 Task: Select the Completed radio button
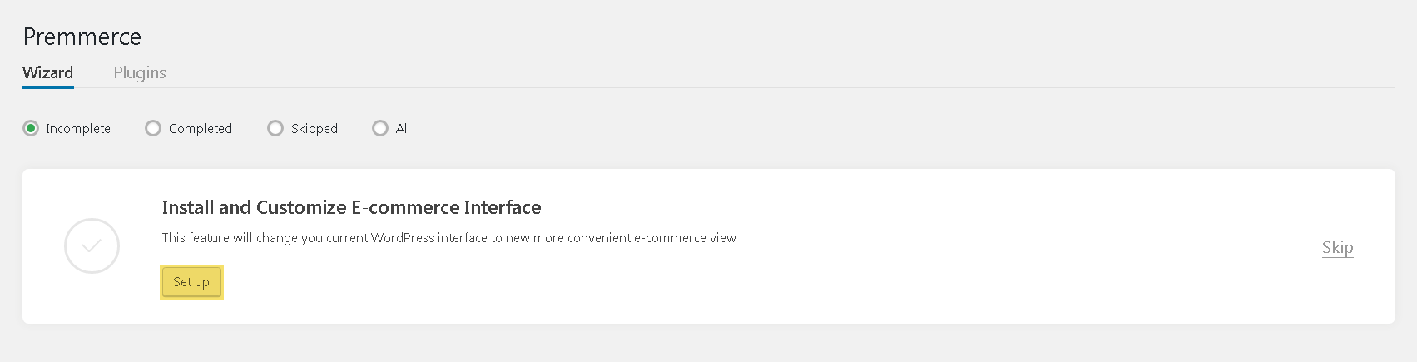(153, 128)
